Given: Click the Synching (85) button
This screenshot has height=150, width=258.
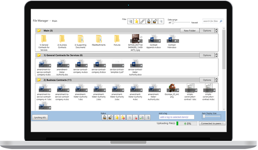Looking at the screenshot, I should [40, 117].
